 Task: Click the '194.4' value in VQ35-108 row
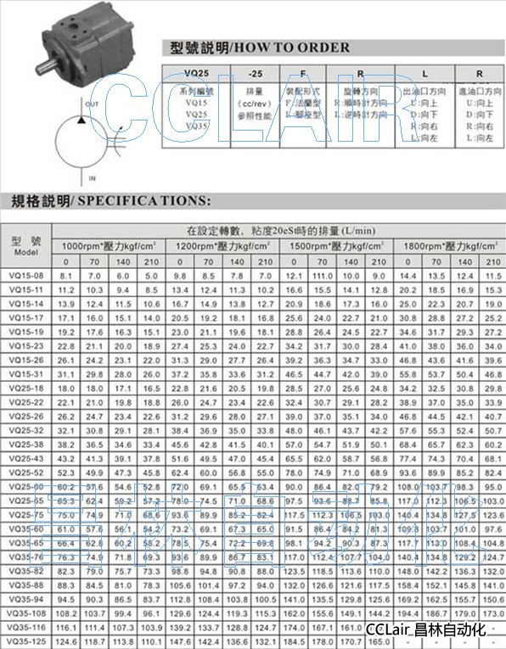tap(408, 614)
